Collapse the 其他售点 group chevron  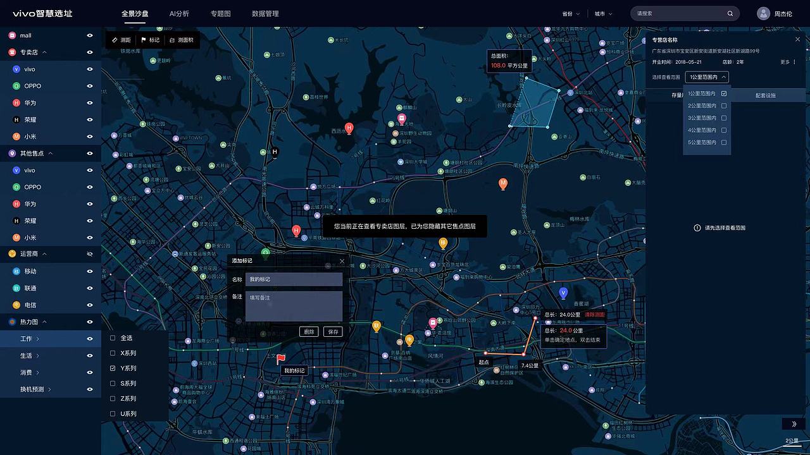(x=51, y=153)
